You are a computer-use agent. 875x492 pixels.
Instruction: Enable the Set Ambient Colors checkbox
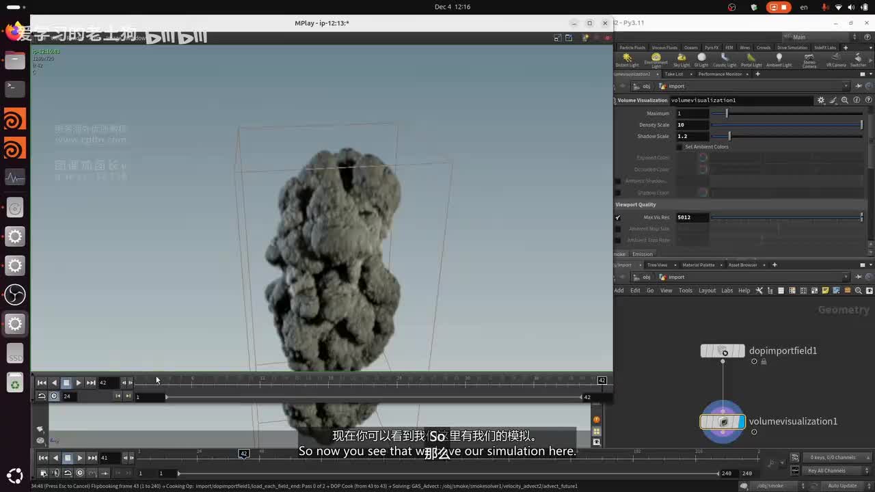point(679,147)
